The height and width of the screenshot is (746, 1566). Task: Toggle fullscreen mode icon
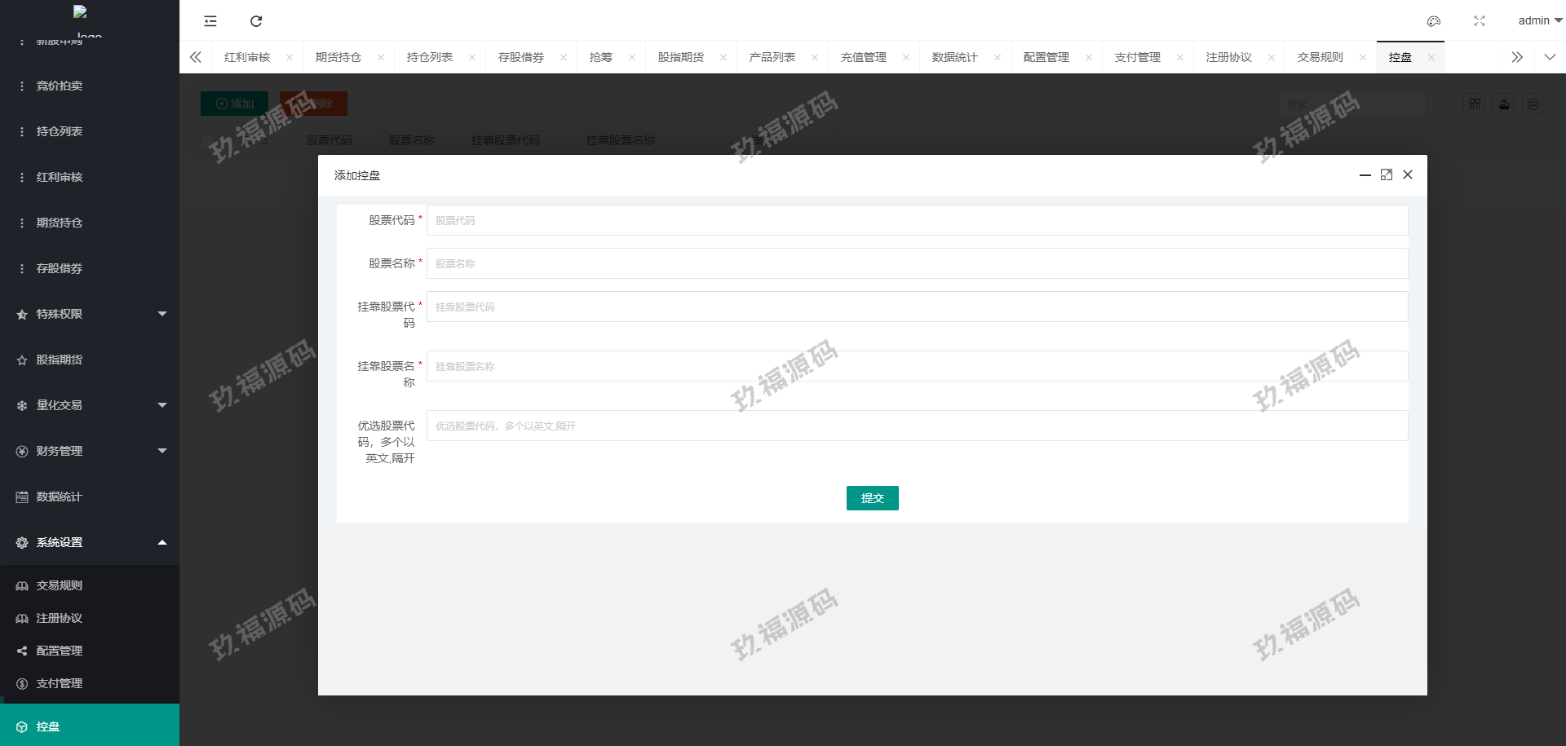pos(1479,21)
